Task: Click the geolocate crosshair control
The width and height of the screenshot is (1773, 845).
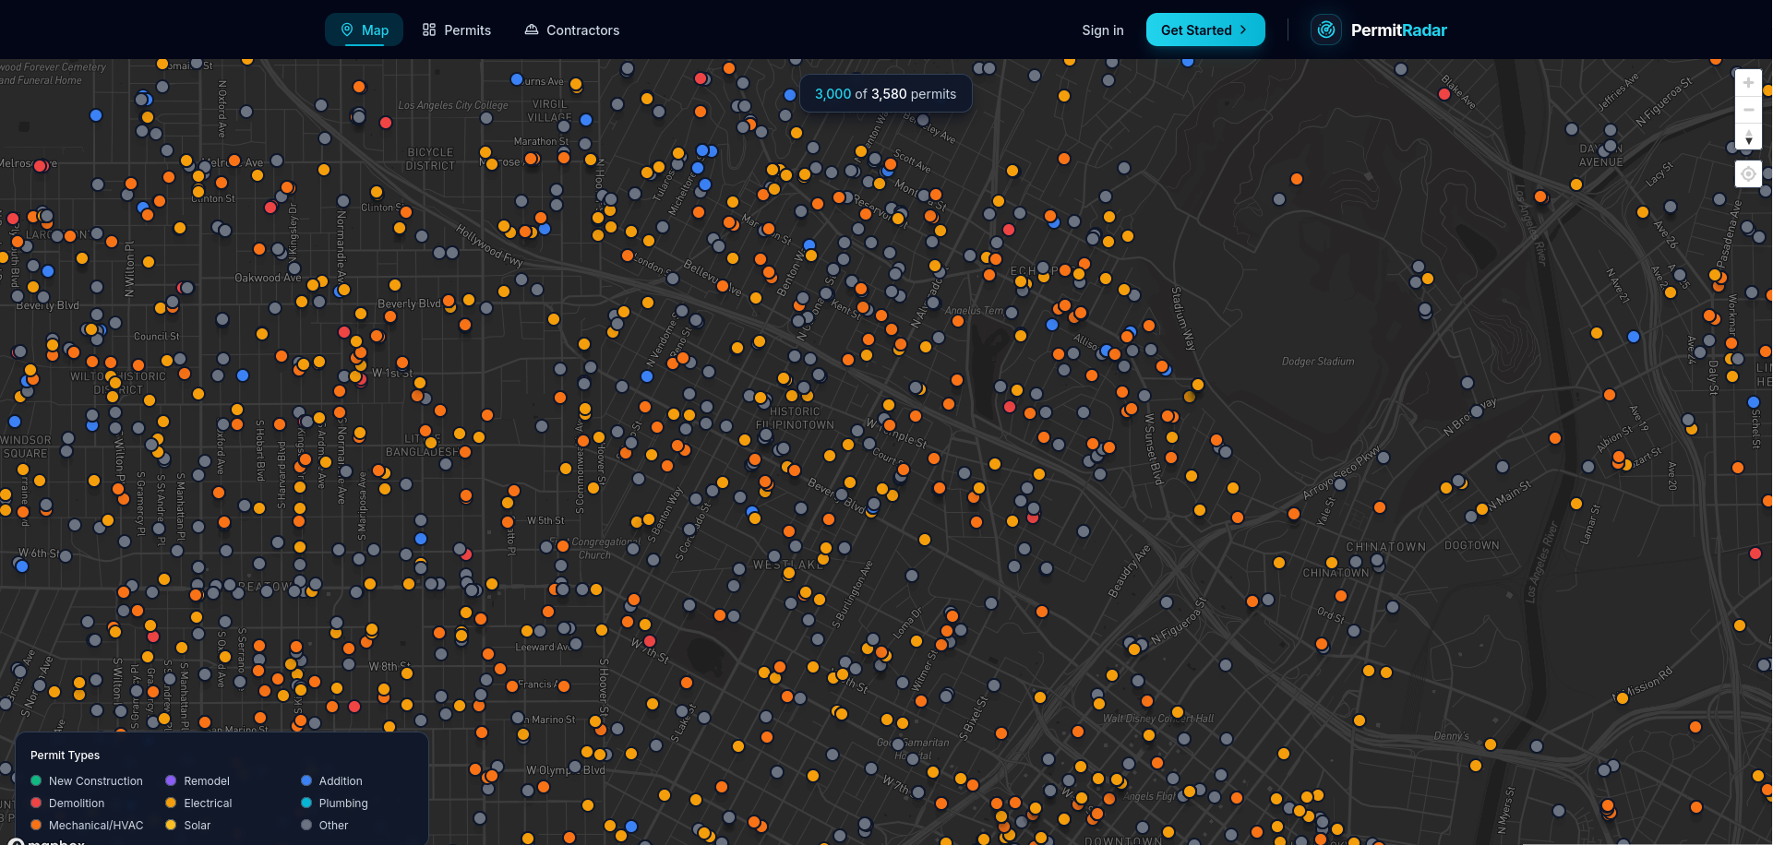Action: pos(1747,173)
